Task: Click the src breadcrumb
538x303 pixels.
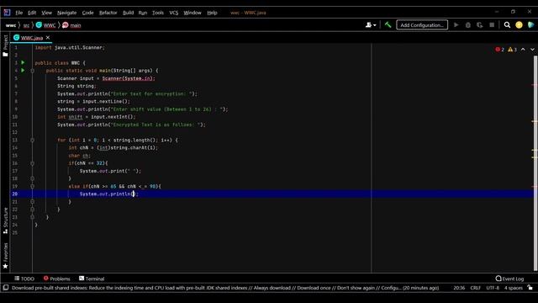Action: tap(26, 25)
